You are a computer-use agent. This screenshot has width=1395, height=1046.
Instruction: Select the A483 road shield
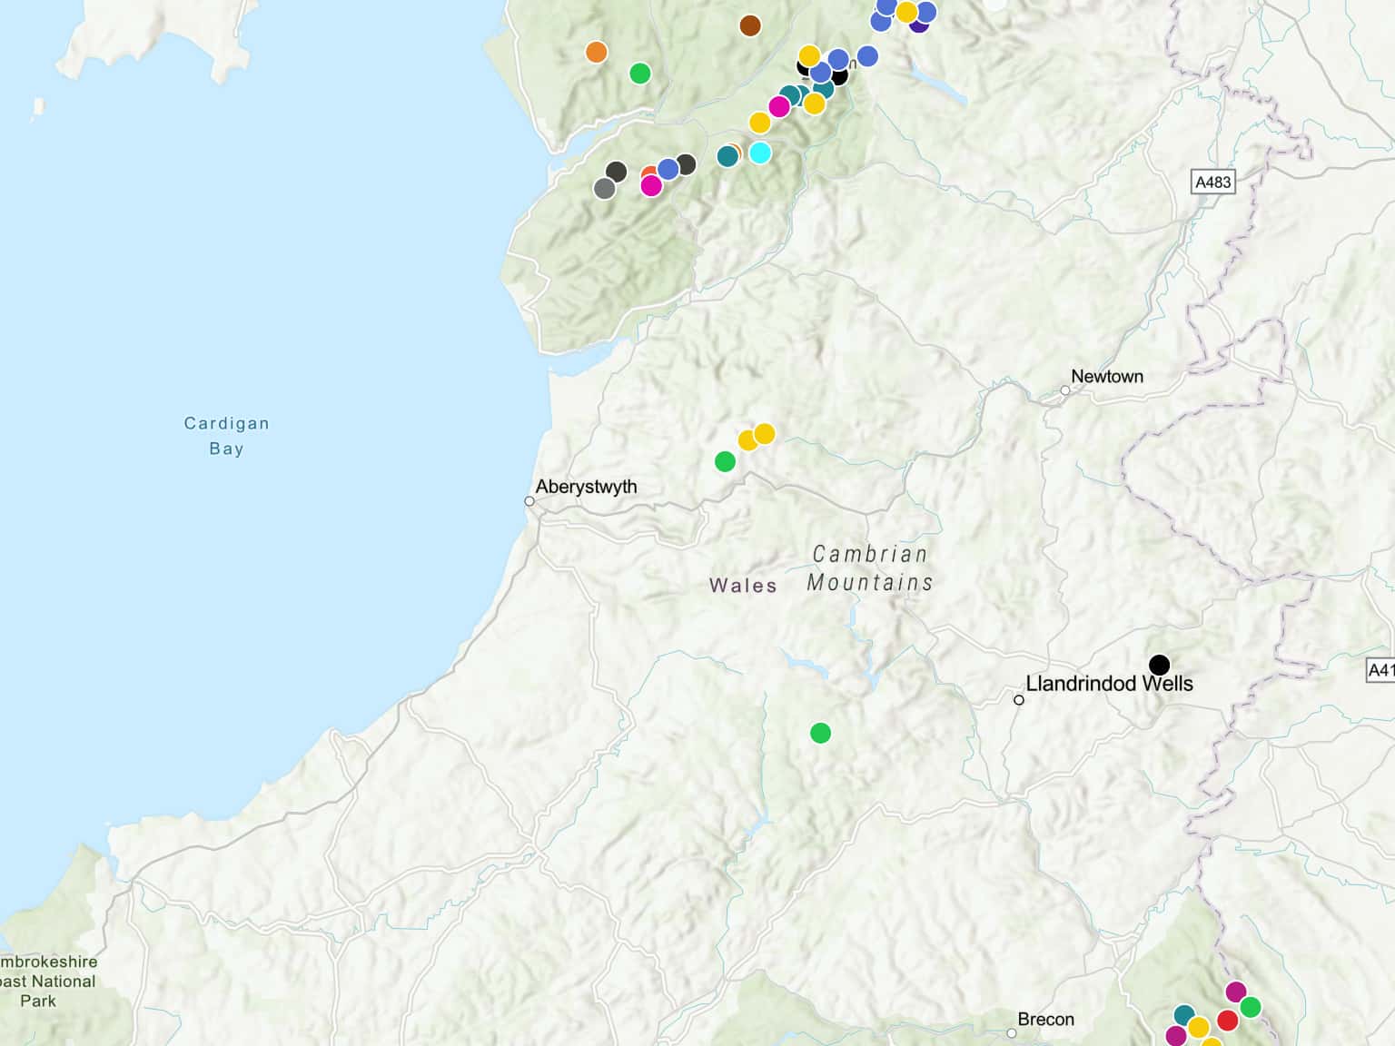click(x=1212, y=182)
